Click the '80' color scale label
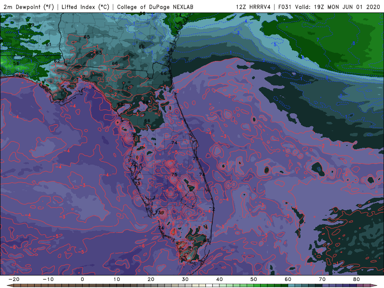The image size is (384, 288). [357, 279]
